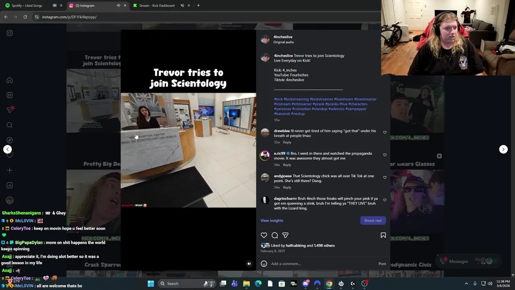Like e.ric99's comment

tap(385, 155)
